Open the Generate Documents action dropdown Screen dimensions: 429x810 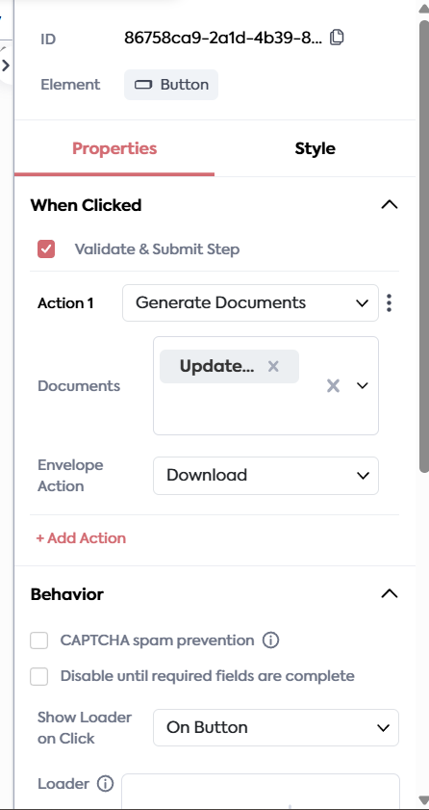[251, 302]
